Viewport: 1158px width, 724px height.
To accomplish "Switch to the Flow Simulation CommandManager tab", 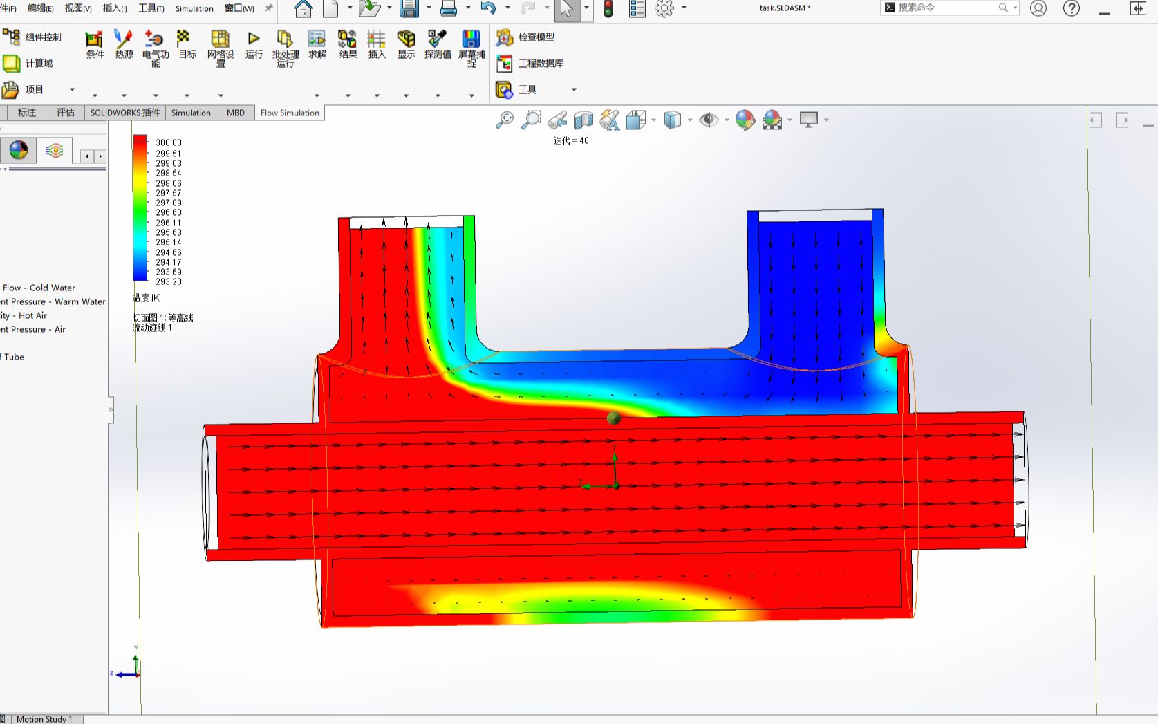I will [x=289, y=113].
